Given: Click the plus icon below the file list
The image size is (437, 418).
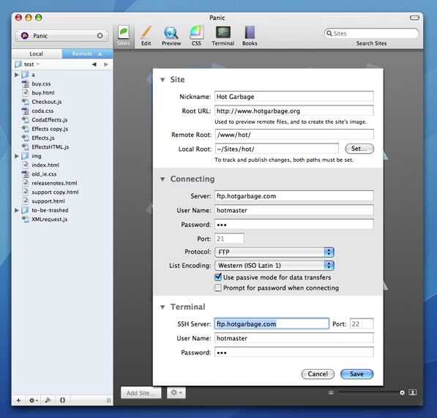Looking at the screenshot, I should [18, 400].
